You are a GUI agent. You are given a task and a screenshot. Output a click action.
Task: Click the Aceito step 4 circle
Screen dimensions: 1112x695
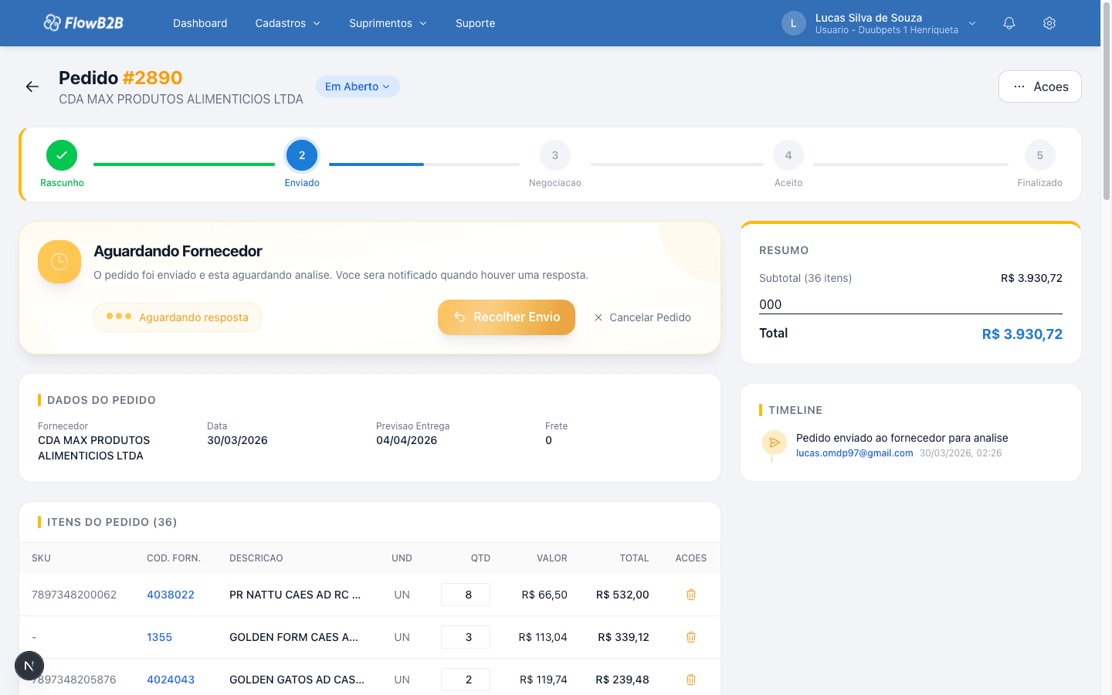[788, 155]
